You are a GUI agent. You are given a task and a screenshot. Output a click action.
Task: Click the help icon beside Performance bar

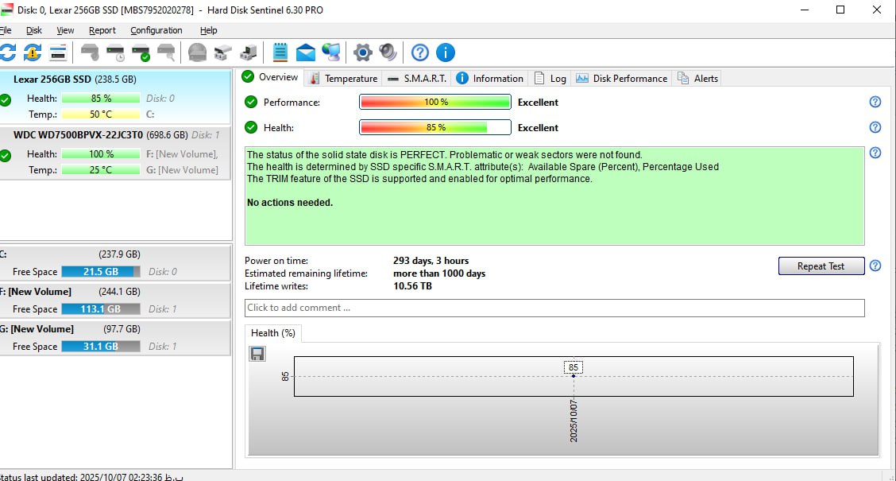tap(875, 102)
